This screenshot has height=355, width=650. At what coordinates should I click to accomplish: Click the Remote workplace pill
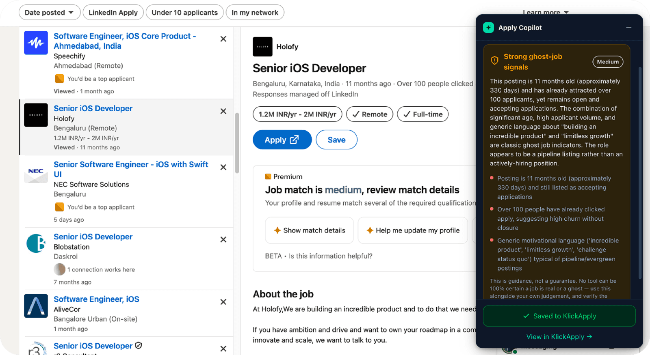pos(369,114)
